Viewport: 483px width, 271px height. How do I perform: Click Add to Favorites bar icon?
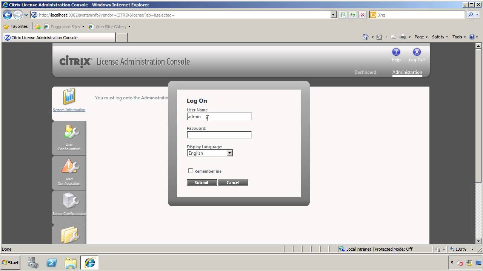click(x=37, y=27)
